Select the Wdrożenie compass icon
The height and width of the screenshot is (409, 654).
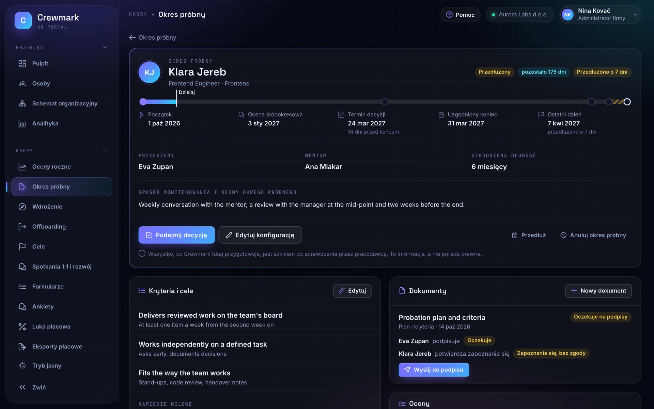click(22, 207)
